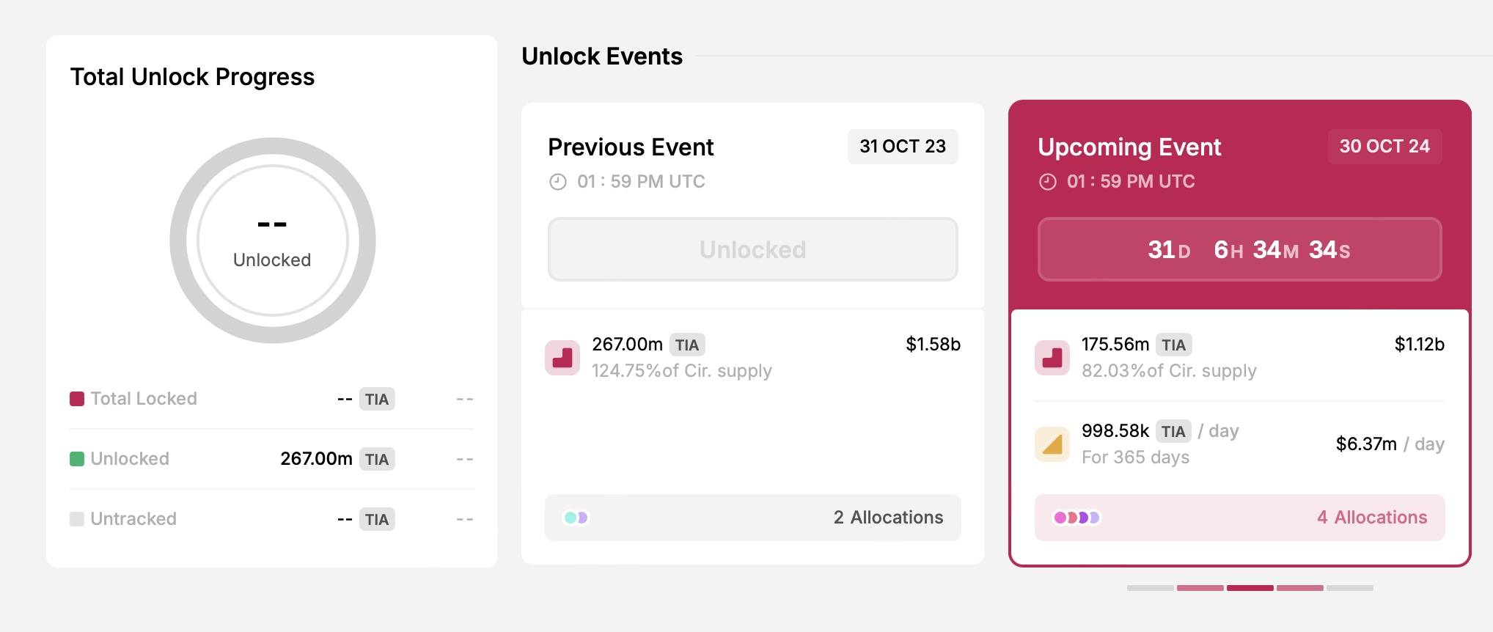Click the disabled Unlocked button

(753, 249)
